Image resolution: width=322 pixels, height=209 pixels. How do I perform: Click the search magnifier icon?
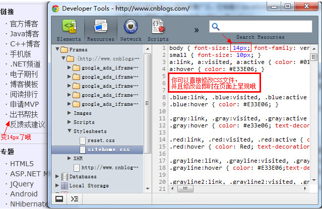(216, 28)
